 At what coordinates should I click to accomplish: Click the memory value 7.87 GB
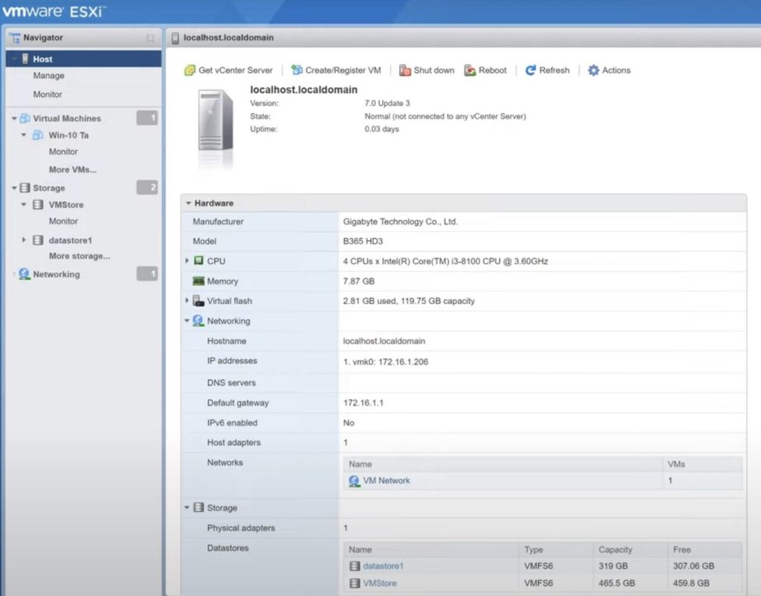coord(359,281)
